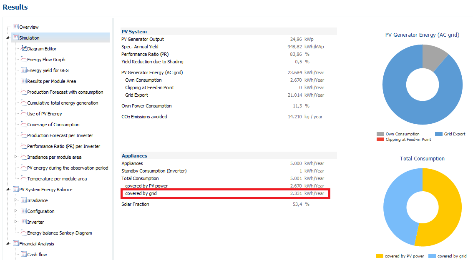This screenshot has width=473, height=260.
Task: Click the Energy Flow Graph chart icon
Action: [x=24, y=60]
